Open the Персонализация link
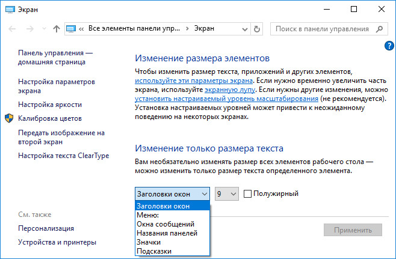 click(46, 228)
